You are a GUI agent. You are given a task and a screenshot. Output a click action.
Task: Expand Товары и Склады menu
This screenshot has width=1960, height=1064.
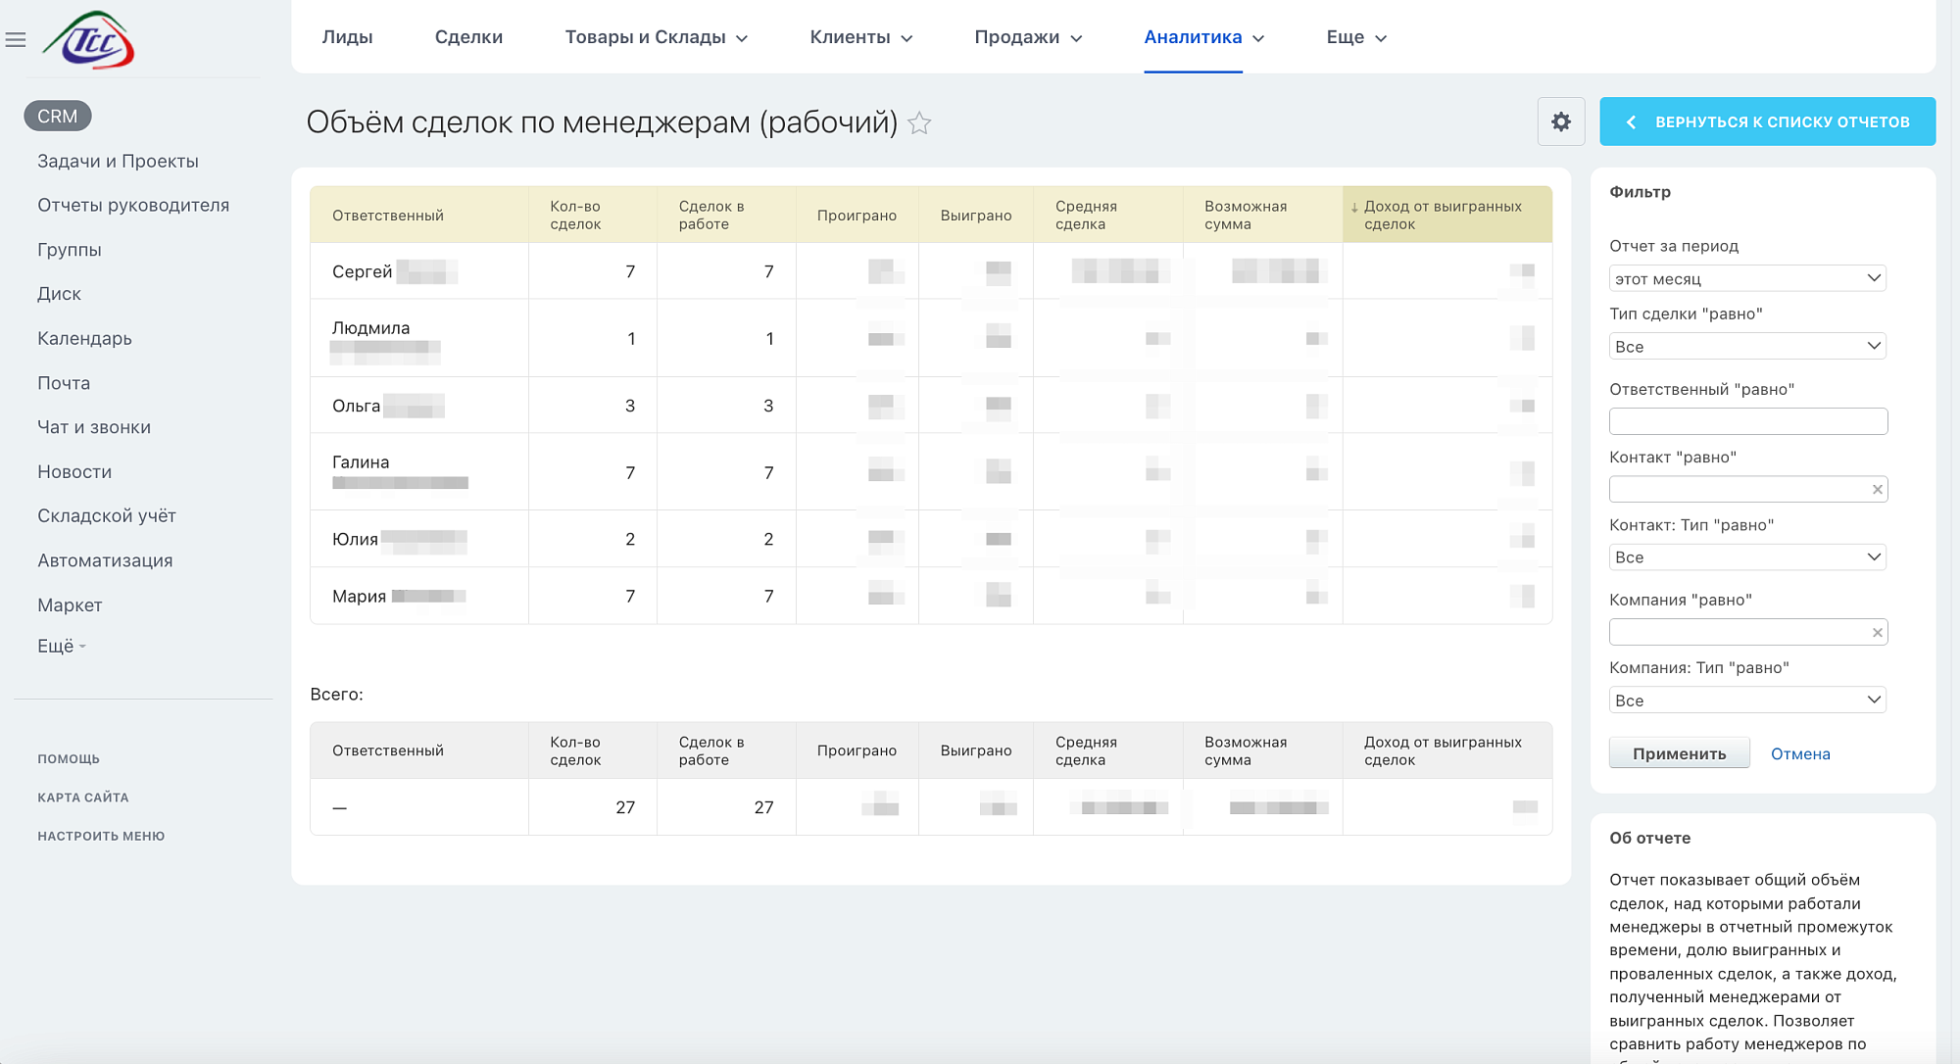(x=657, y=37)
